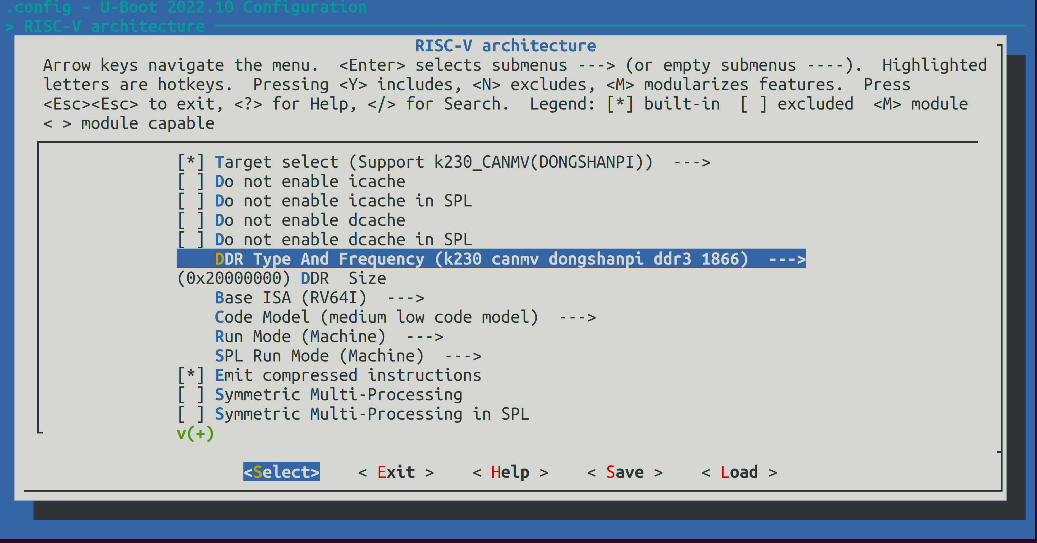Click the v(+) scroll-down indicator
Image resolution: width=1037 pixels, height=543 pixels.
195,433
